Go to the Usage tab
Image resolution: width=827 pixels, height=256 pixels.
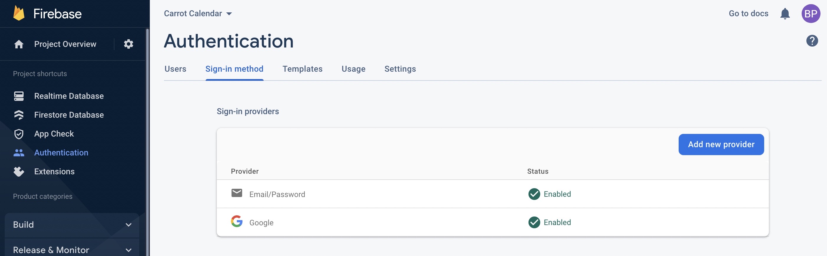(353, 69)
